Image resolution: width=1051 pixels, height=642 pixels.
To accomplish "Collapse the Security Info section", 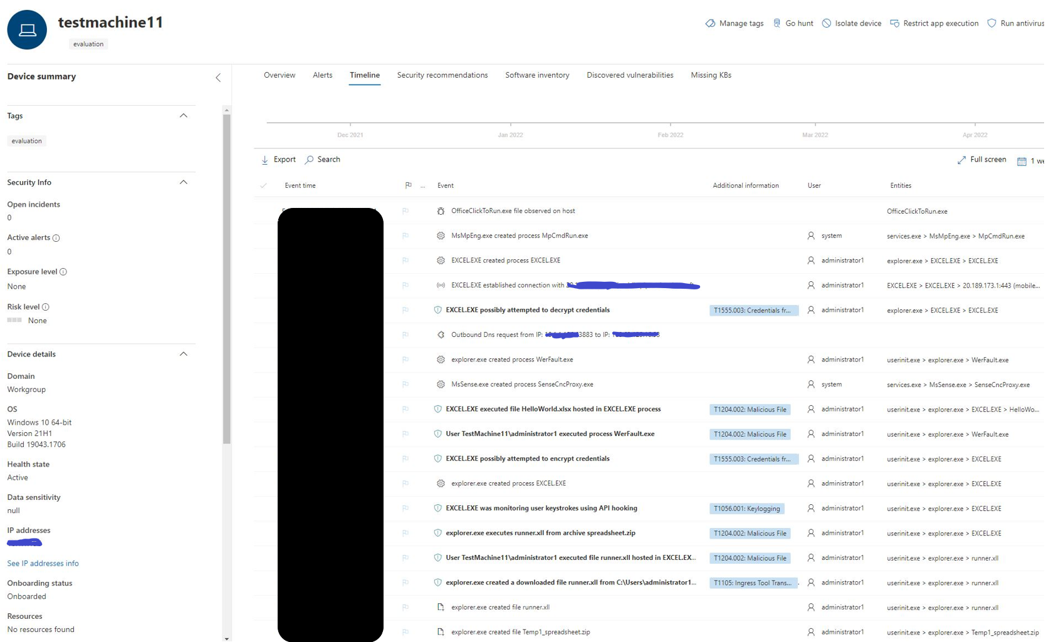I will pos(184,182).
